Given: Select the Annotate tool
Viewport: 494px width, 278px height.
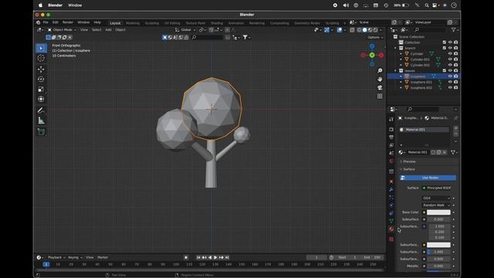Looking at the screenshot, I should [41, 110].
